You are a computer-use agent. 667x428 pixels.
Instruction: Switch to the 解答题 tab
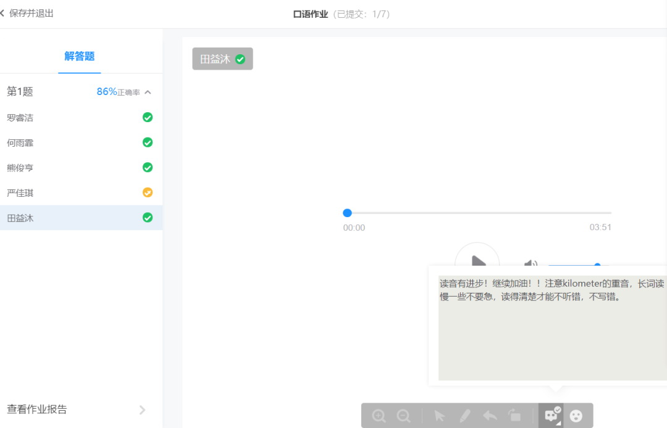(x=80, y=56)
